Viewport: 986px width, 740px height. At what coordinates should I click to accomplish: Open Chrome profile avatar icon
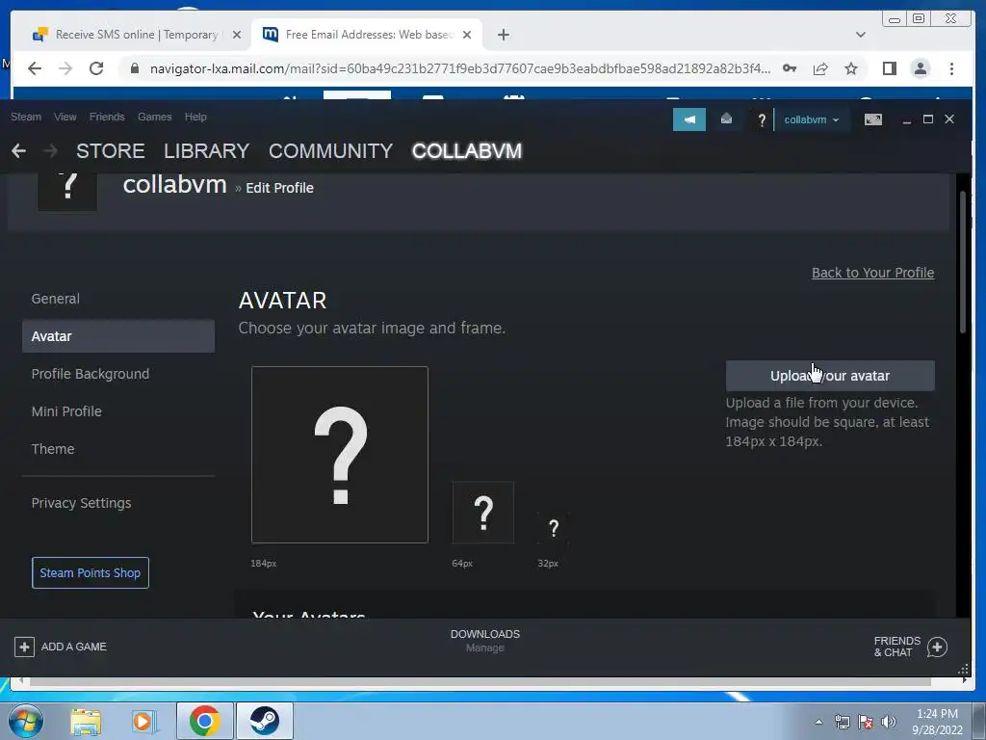pyautogui.click(x=920, y=68)
